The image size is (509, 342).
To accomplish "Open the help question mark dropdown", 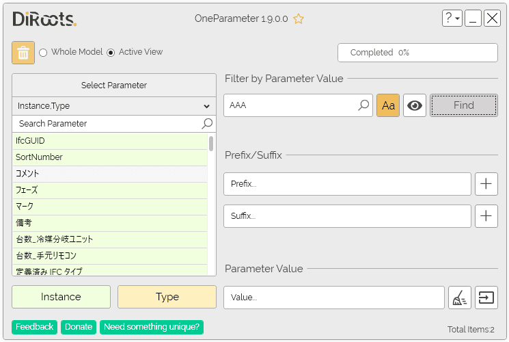I will point(452,18).
